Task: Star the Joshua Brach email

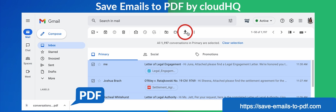Action: click(x=99, y=81)
